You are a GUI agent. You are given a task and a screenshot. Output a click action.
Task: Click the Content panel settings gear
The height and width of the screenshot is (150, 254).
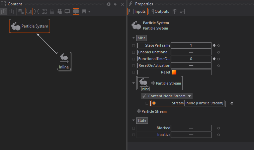(108, 4)
